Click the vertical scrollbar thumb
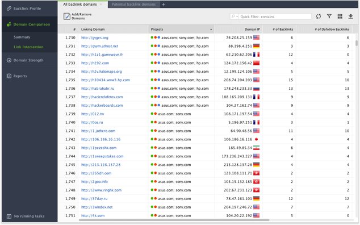 click(x=357, y=43)
